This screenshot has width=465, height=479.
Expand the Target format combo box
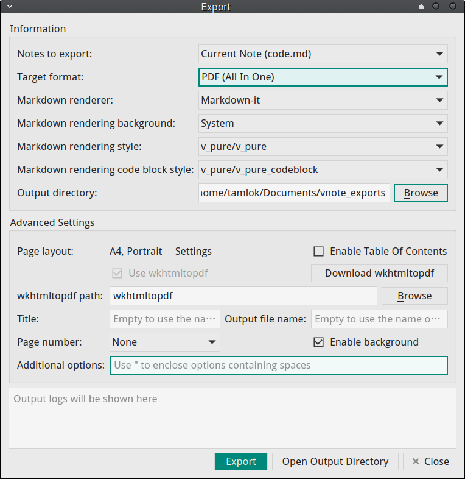click(x=323, y=77)
